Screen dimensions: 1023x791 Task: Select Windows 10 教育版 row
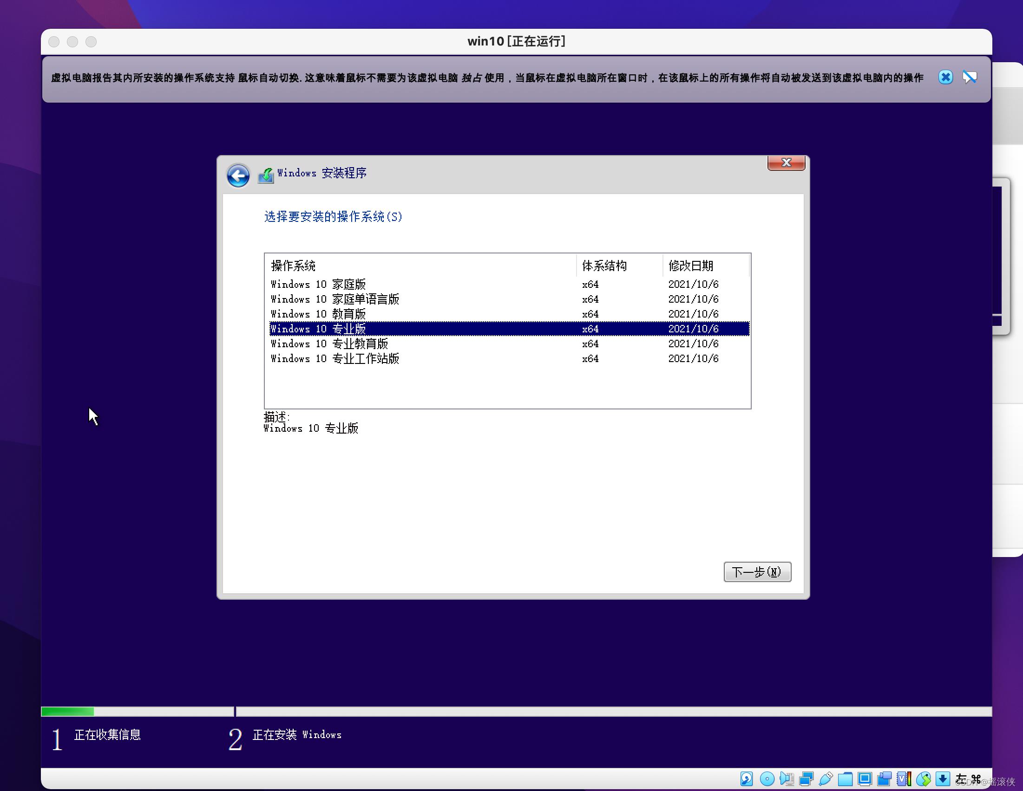(x=509, y=314)
